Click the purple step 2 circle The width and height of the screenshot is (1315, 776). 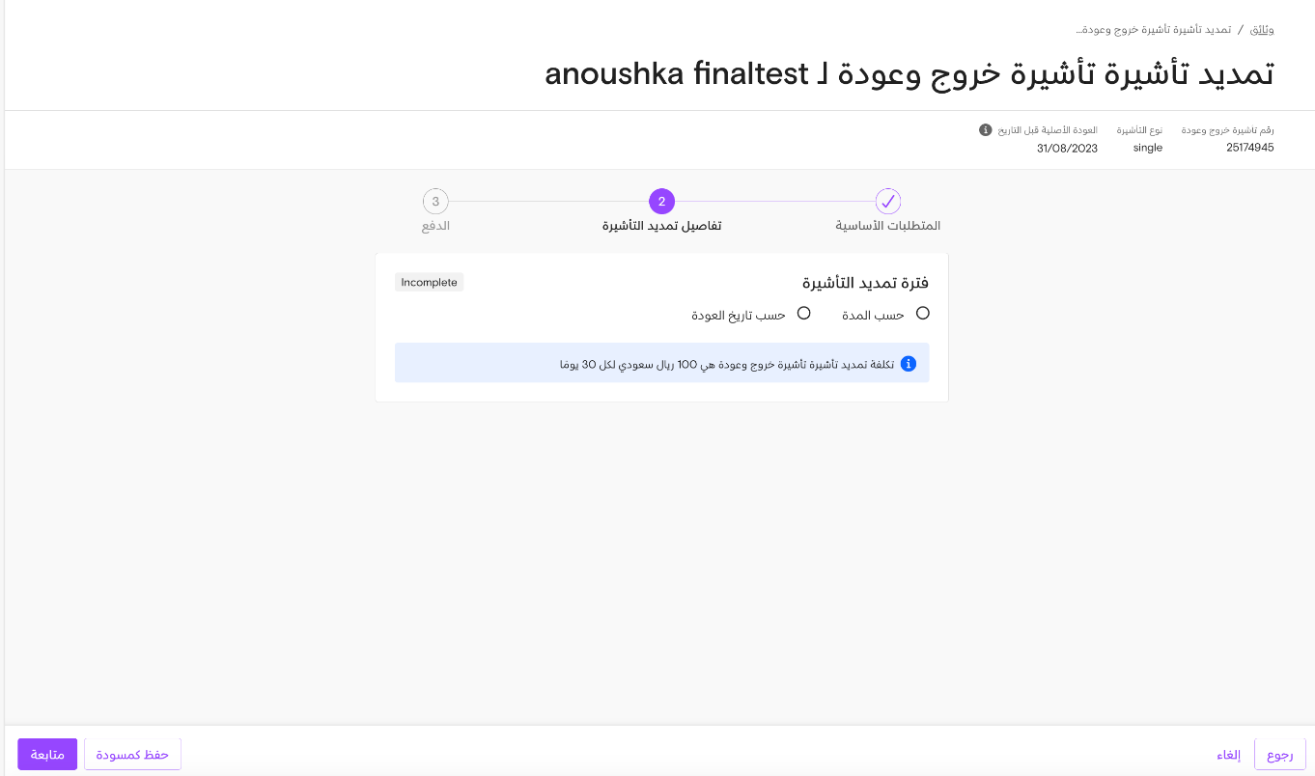(x=661, y=202)
